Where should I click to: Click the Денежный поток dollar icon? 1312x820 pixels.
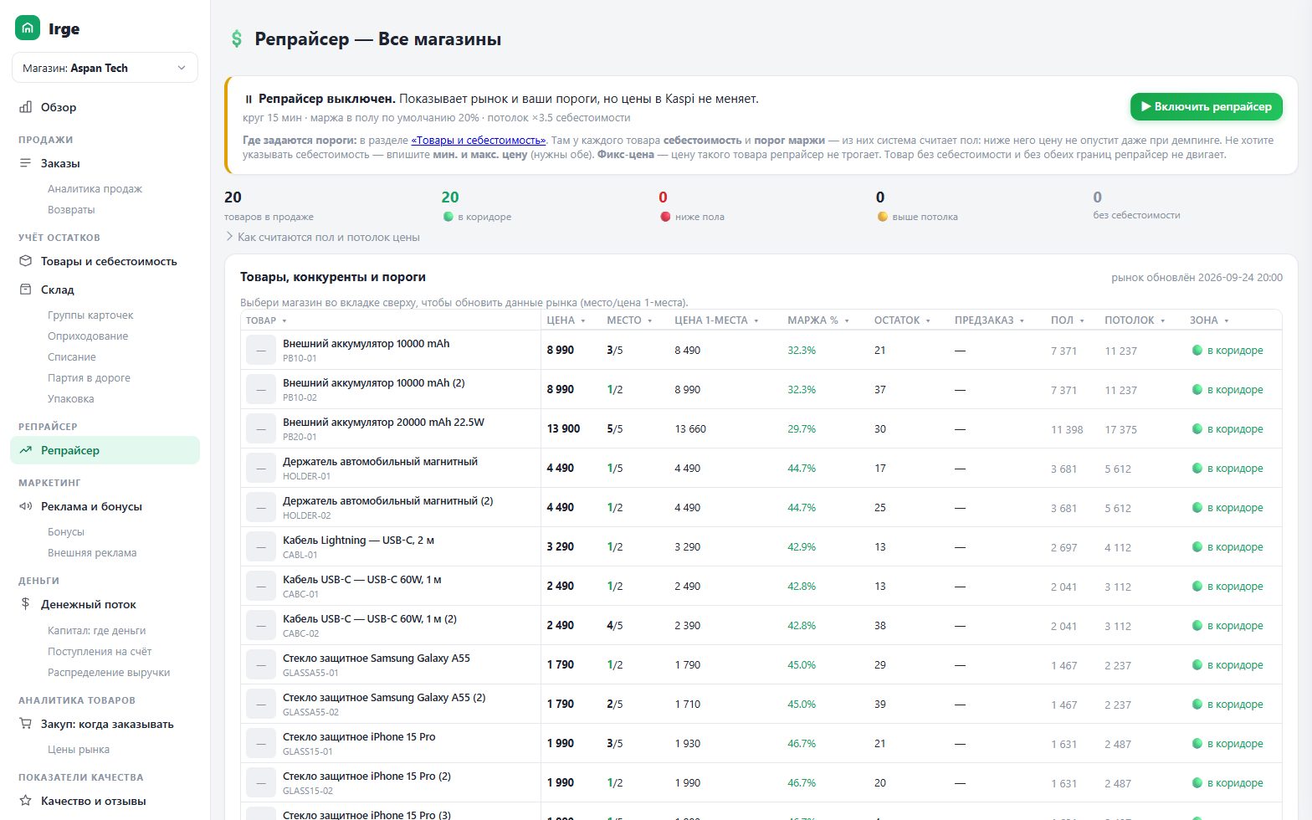click(25, 604)
